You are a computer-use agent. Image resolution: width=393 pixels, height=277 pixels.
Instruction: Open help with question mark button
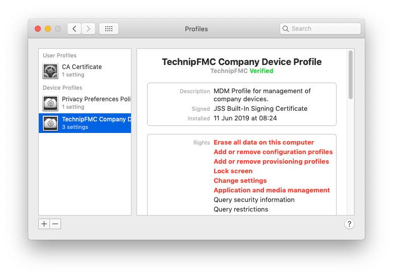click(x=349, y=224)
